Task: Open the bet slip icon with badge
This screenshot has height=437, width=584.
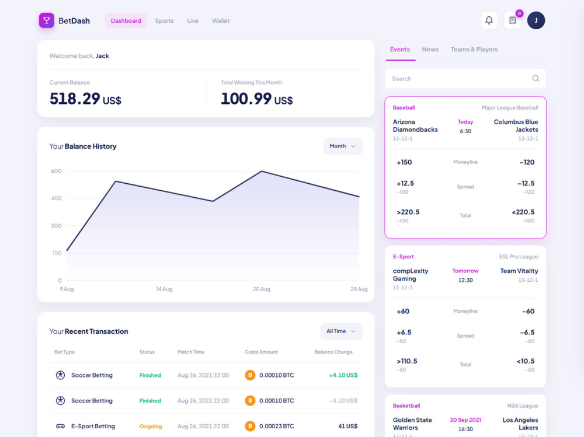Action: click(x=513, y=20)
